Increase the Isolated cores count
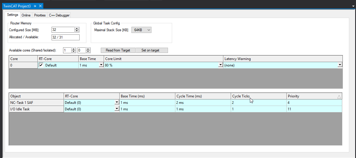 (x=88, y=49)
